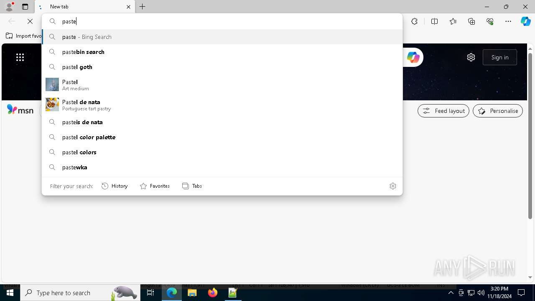Click Import favorites bookmark item
This screenshot has width=535, height=301.
click(24, 36)
